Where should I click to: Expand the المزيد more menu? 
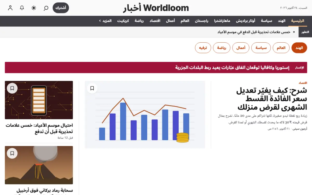click(x=106, y=21)
